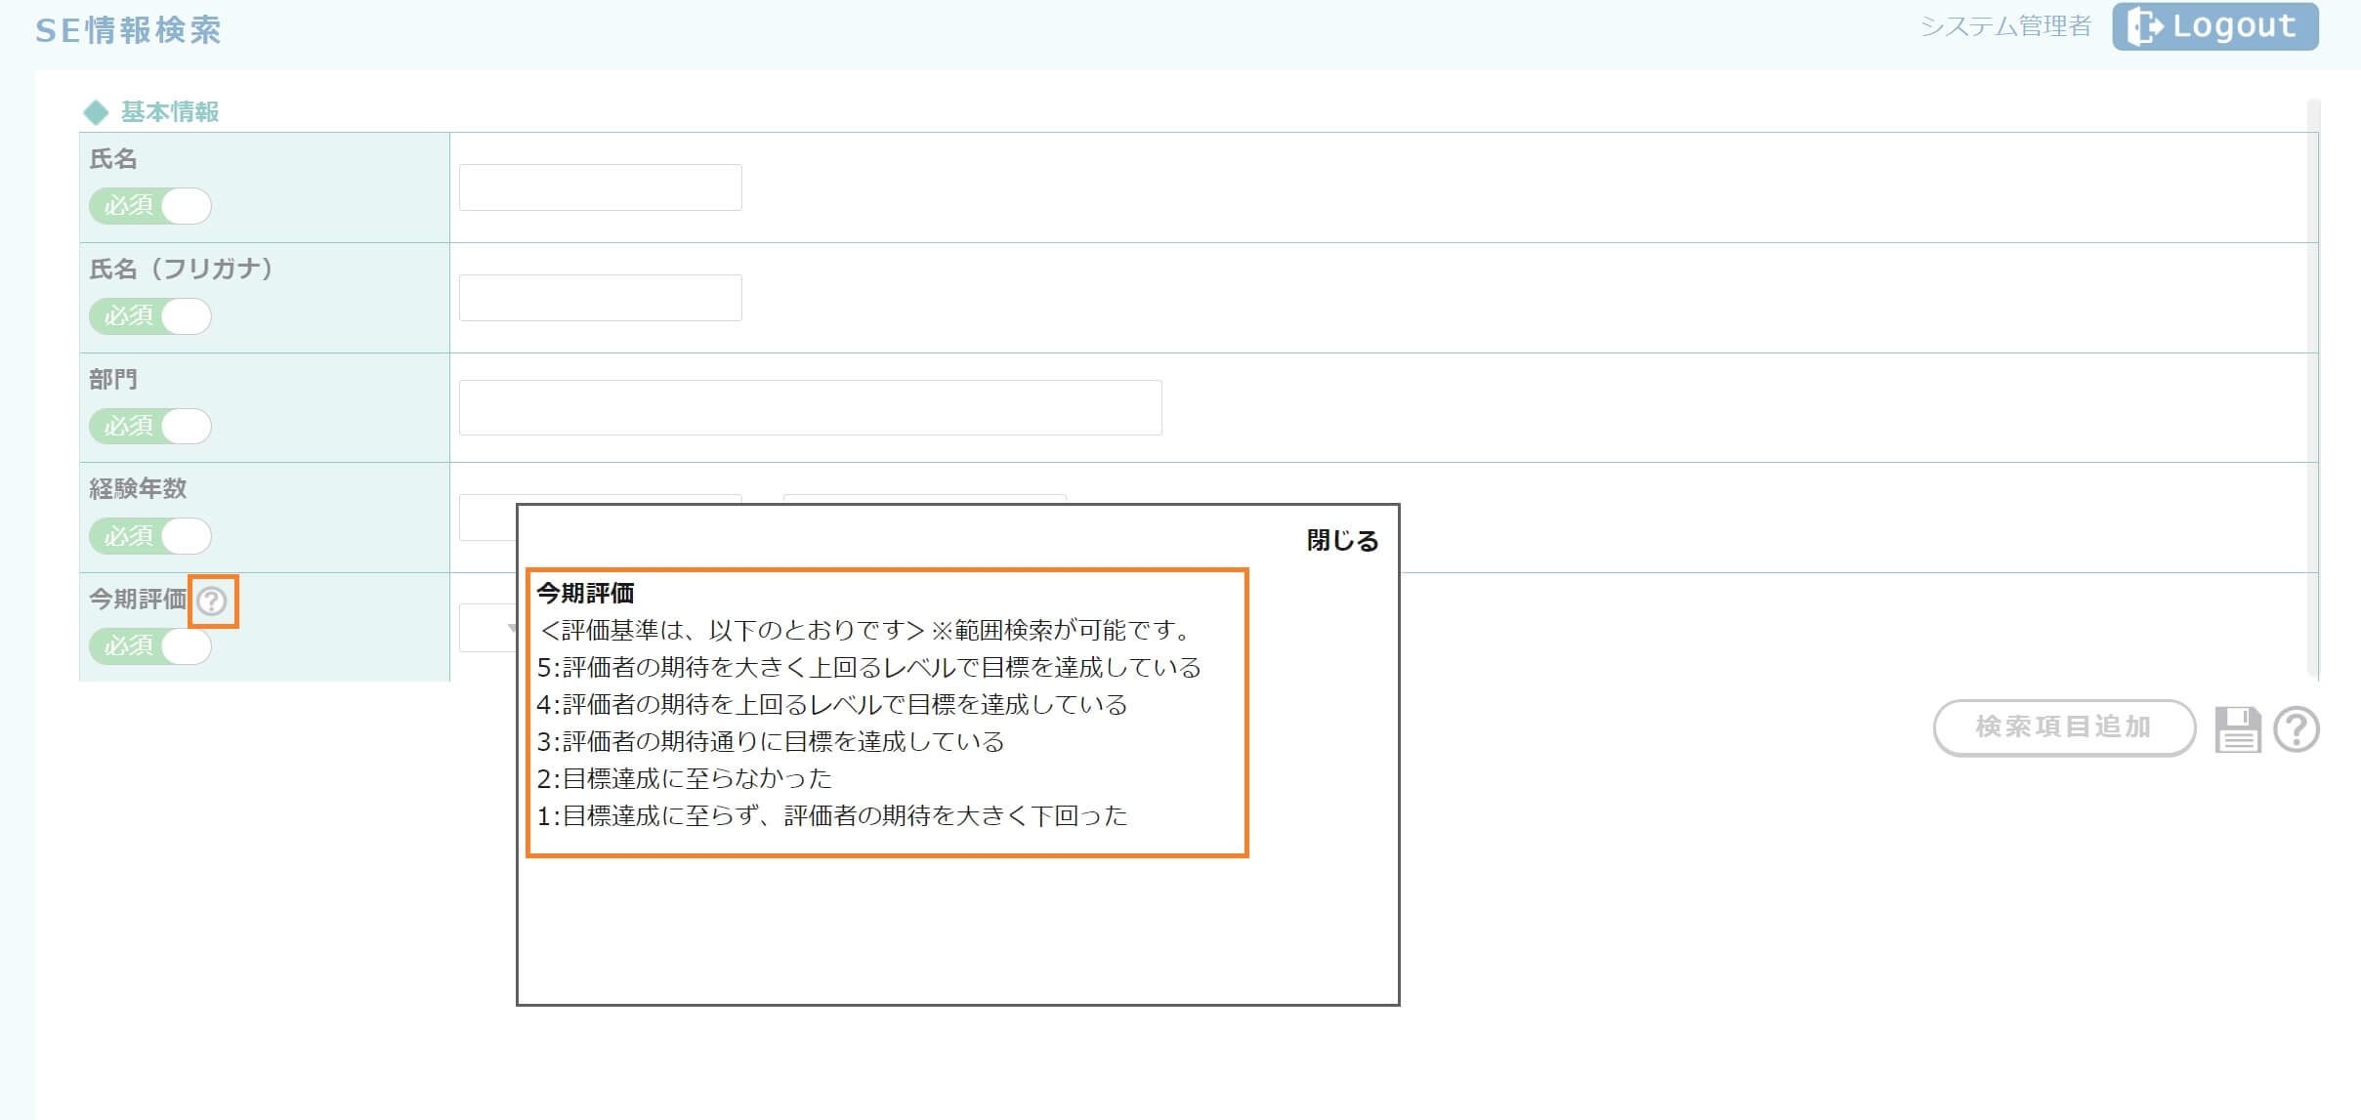Click the Logout button icon
Screen dimensions: 2361x1120
pyautogui.click(x=2145, y=26)
